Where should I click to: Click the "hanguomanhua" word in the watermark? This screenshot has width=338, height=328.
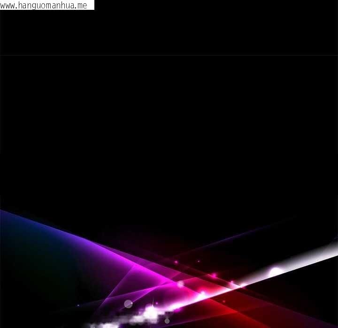pos(46,5)
